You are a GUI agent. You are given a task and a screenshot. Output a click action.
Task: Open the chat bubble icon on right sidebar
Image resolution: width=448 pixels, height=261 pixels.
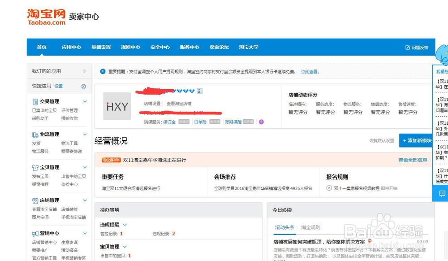click(x=442, y=194)
